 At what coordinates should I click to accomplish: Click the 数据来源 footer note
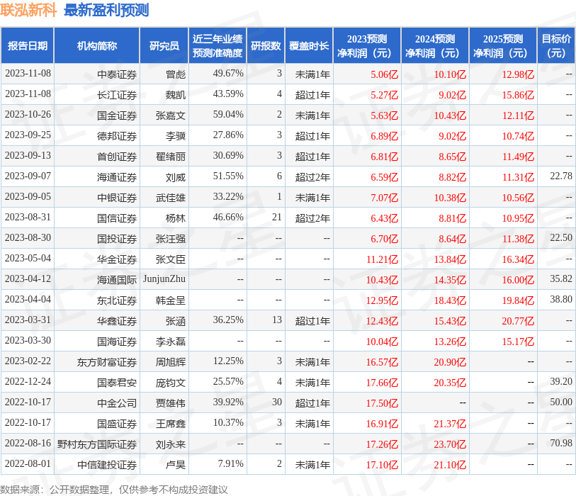tap(114, 490)
